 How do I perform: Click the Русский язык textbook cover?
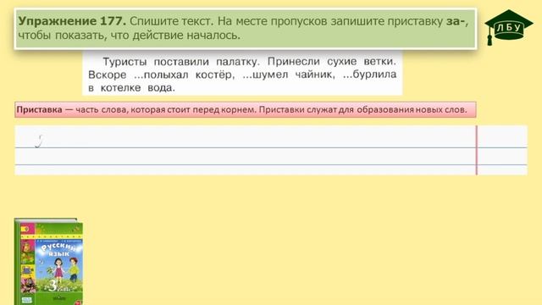tap(48, 262)
